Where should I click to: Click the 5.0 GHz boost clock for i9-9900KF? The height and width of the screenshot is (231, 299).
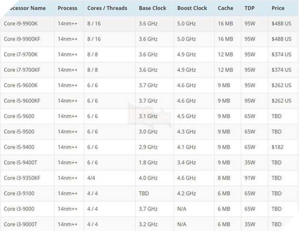click(x=187, y=39)
